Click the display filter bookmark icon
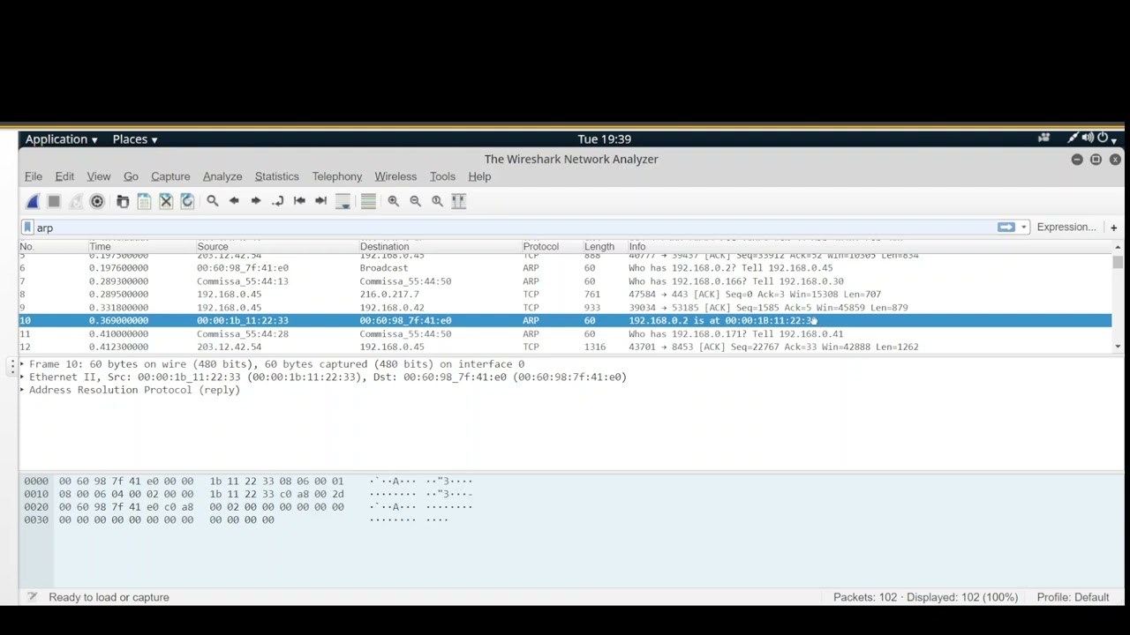Image resolution: width=1130 pixels, height=635 pixels. (27, 228)
